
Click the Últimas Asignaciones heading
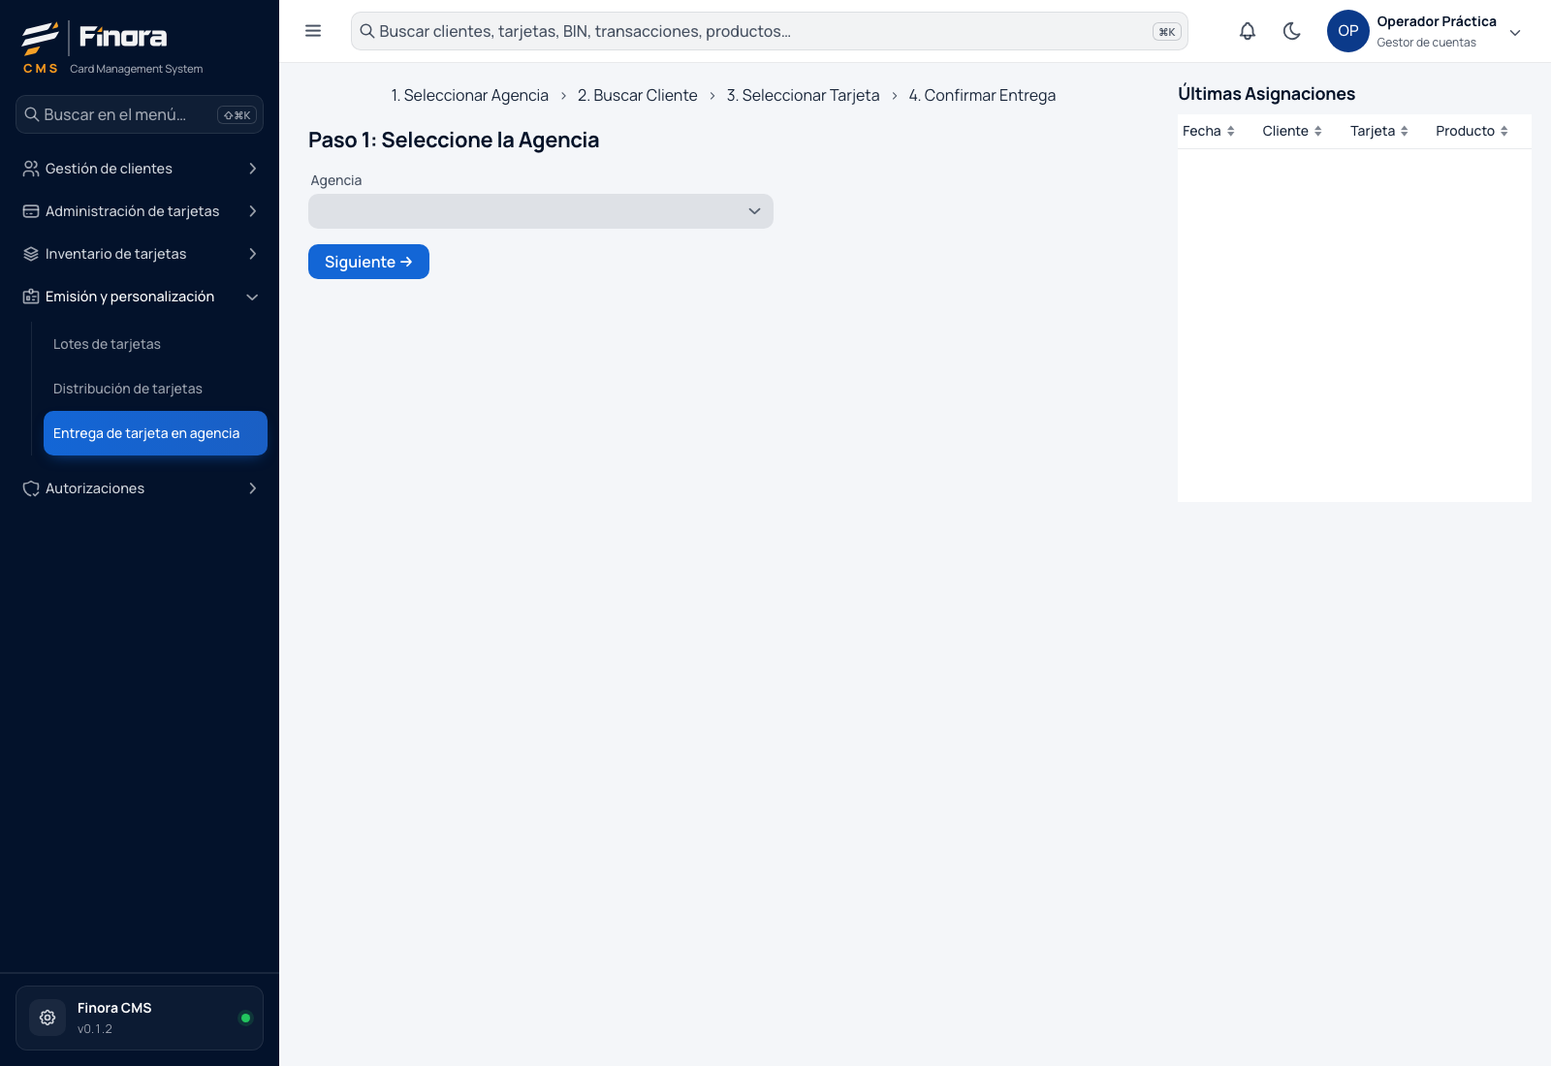(x=1266, y=94)
